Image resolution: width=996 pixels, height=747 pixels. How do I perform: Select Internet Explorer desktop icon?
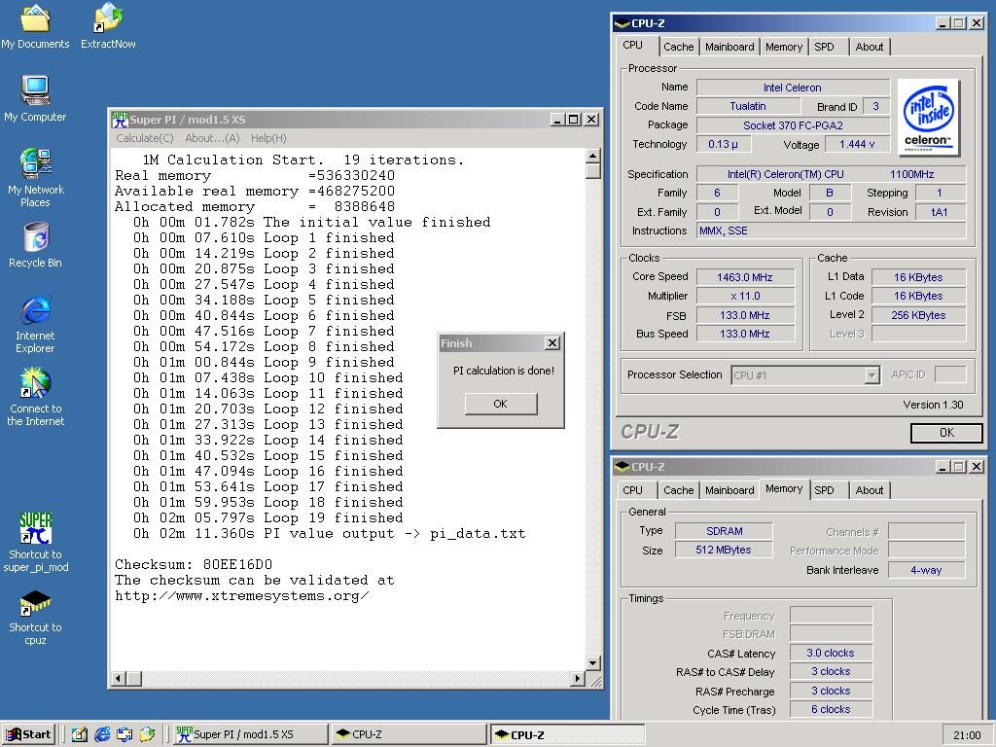tap(35, 324)
